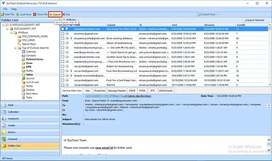Viewport: 272px width, 161px height.
Task: Open the RTF view tab
Action: (153, 90)
